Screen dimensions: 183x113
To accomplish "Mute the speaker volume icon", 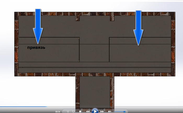I will [110, 111].
